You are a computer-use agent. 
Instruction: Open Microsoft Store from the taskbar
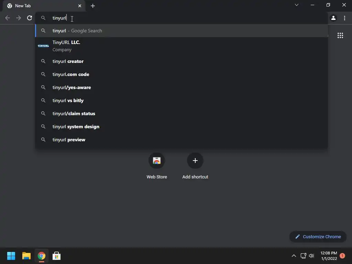[x=56, y=256]
